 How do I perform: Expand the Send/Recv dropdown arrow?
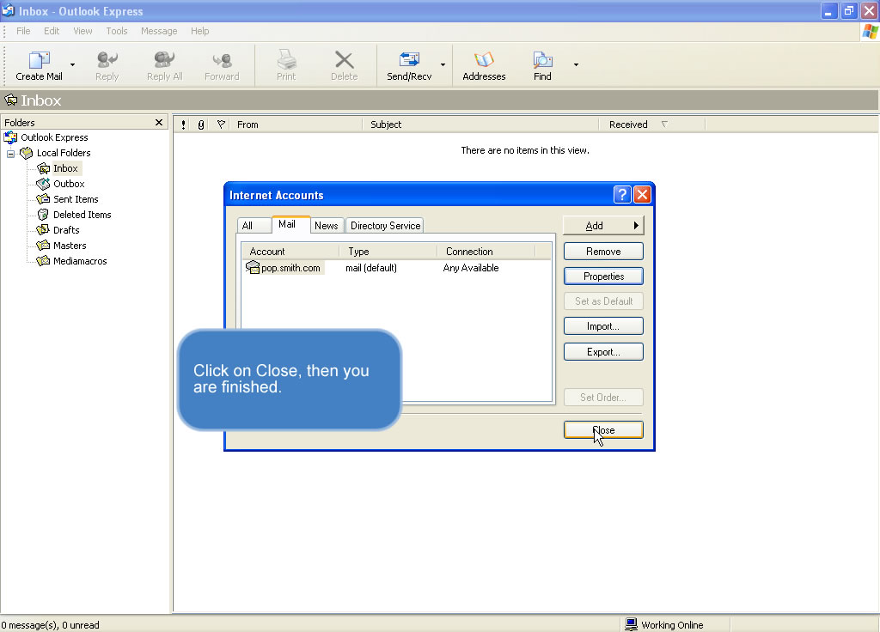(x=443, y=64)
